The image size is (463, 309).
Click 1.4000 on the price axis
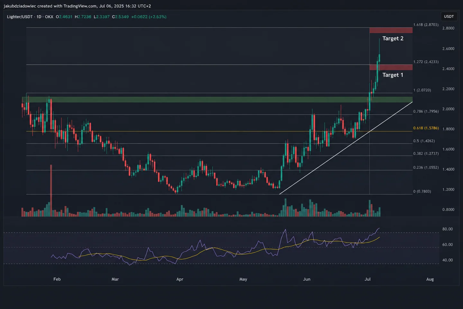[449, 169]
